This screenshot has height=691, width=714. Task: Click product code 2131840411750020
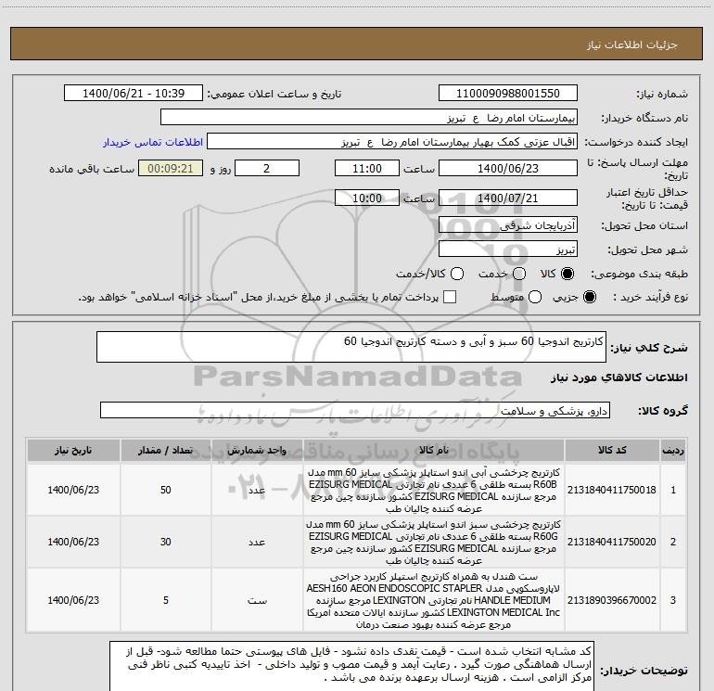point(612,542)
